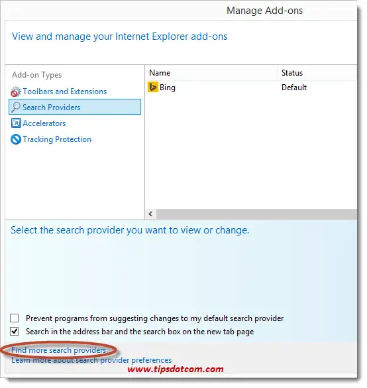Viewport: 367px width, 388px height.
Task: Uncheck Search in the address bar checkbox
Action: (x=15, y=331)
